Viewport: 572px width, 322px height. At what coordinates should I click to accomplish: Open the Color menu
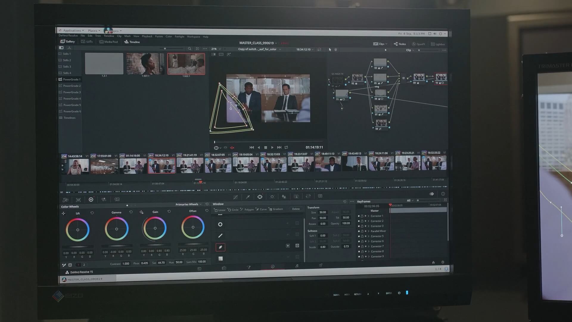point(169,36)
